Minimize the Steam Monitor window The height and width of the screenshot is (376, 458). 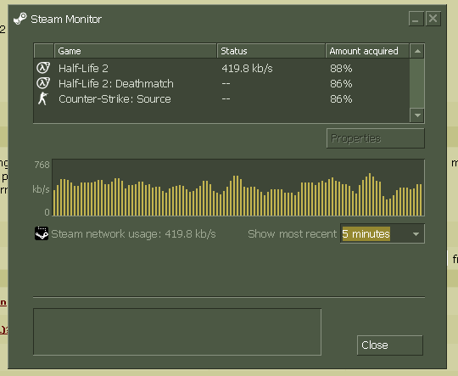[416, 19]
